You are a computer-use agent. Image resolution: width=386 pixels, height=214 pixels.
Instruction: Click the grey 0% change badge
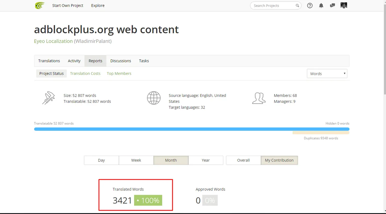click(x=210, y=200)
